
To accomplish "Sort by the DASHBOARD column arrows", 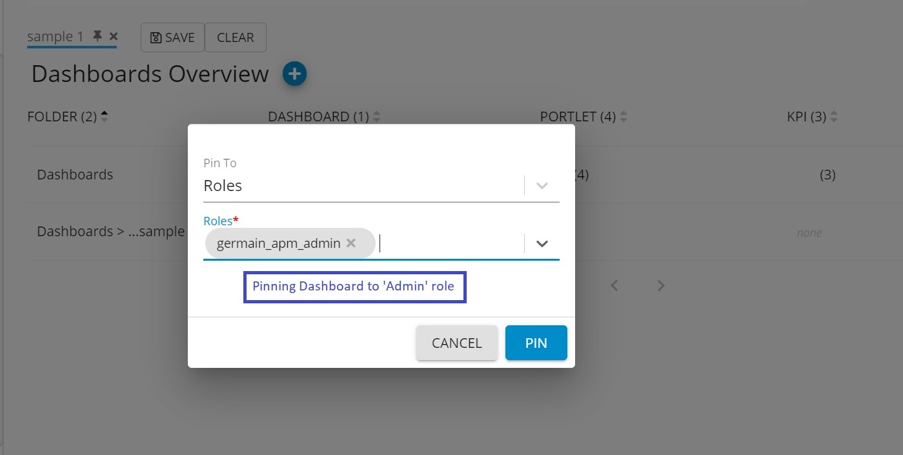I will click(x=377, y=117).
